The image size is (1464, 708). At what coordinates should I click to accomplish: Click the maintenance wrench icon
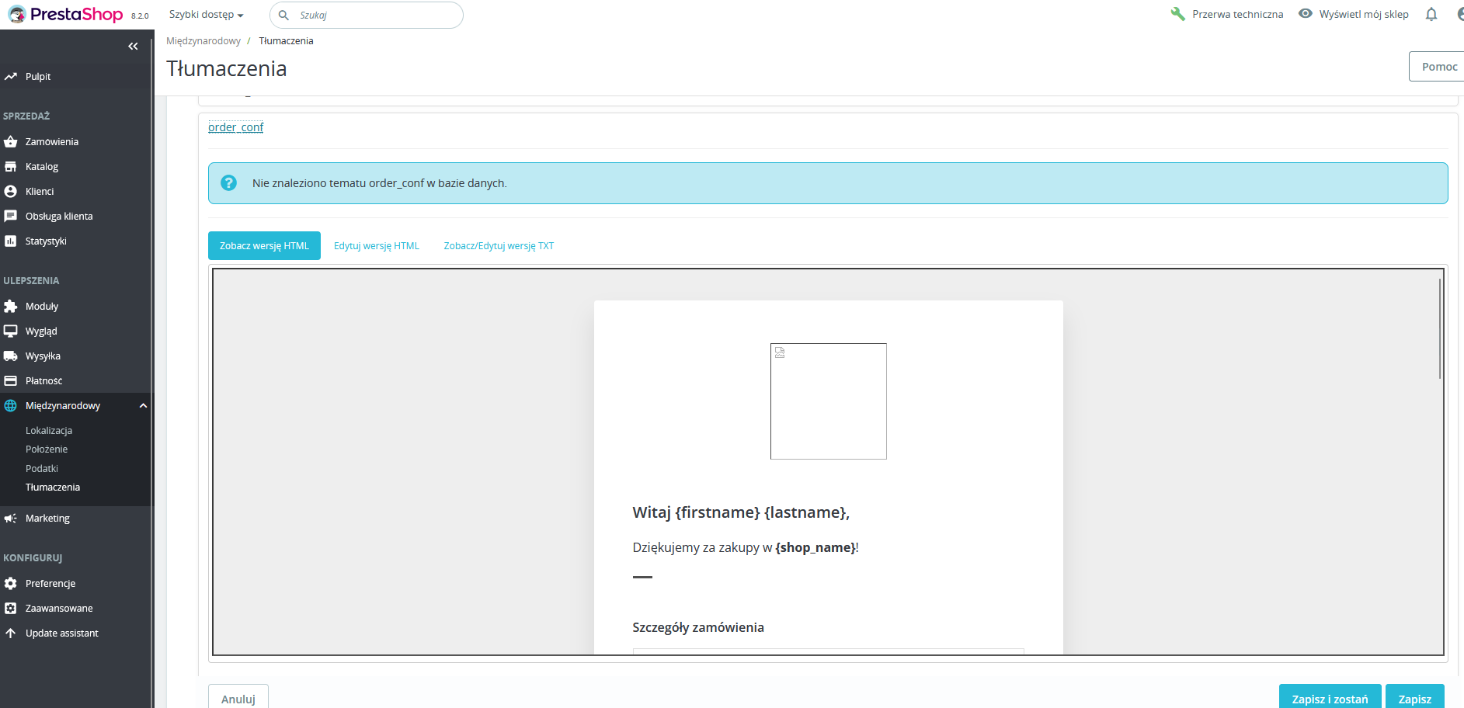point(1178,14)
